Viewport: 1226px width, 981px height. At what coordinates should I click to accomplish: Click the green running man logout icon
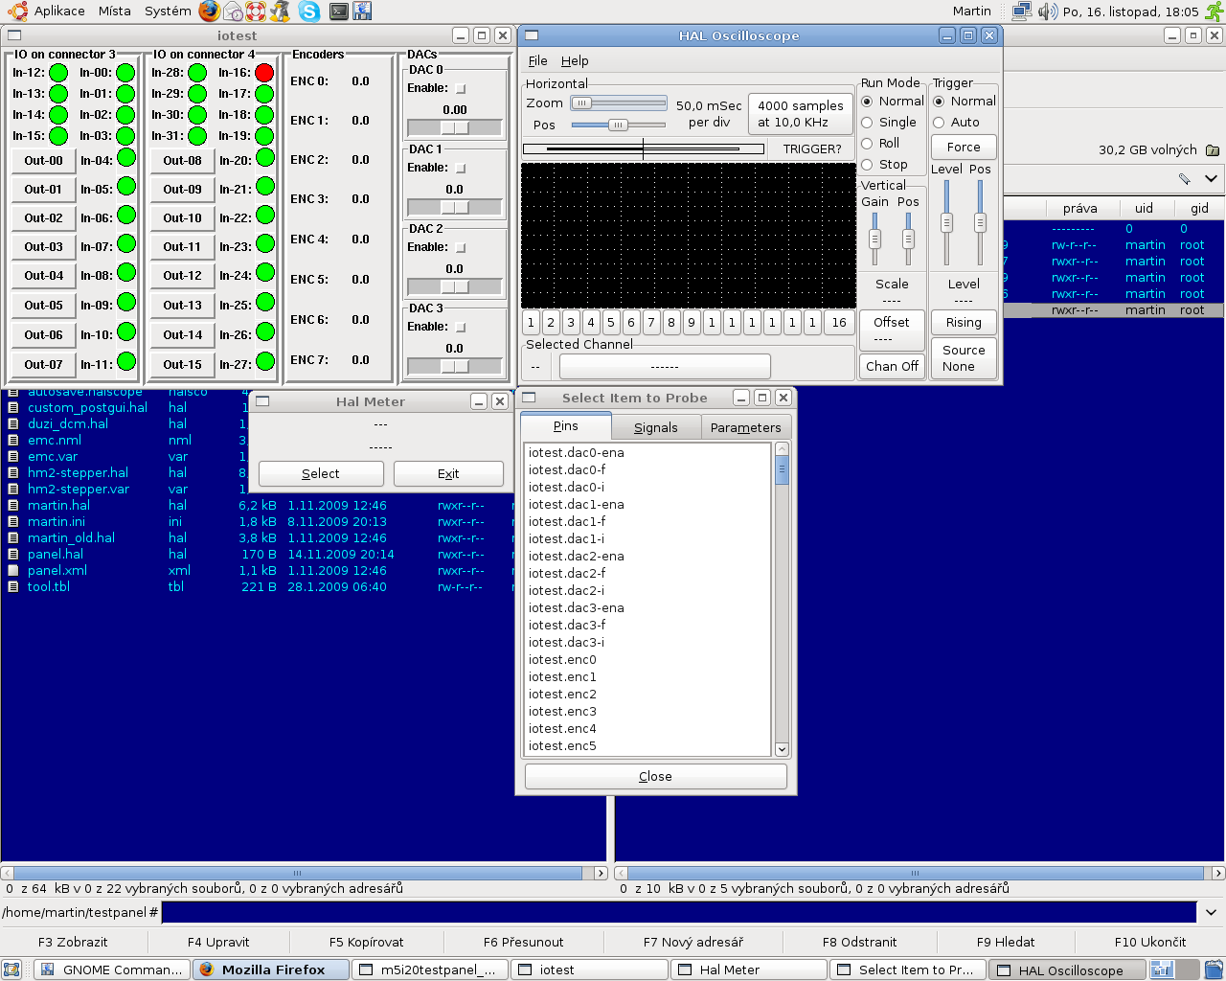pyautogui.click(x=1214, y=11)
